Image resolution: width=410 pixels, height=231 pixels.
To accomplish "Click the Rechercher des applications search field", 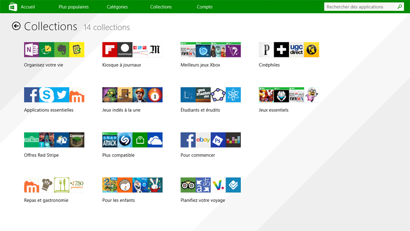I will (361, 7).
